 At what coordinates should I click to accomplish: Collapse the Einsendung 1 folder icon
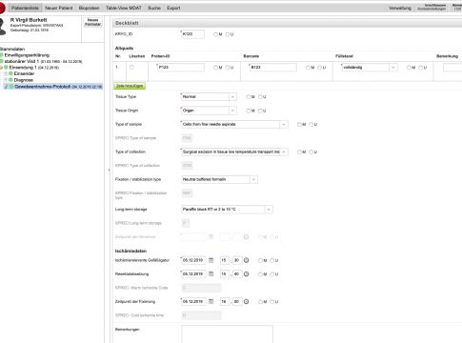(1, 68)
